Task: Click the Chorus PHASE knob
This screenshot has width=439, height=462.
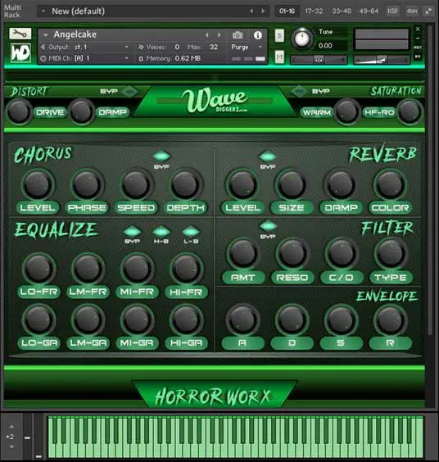Action: pyautogui.click(x=87, y=185)
